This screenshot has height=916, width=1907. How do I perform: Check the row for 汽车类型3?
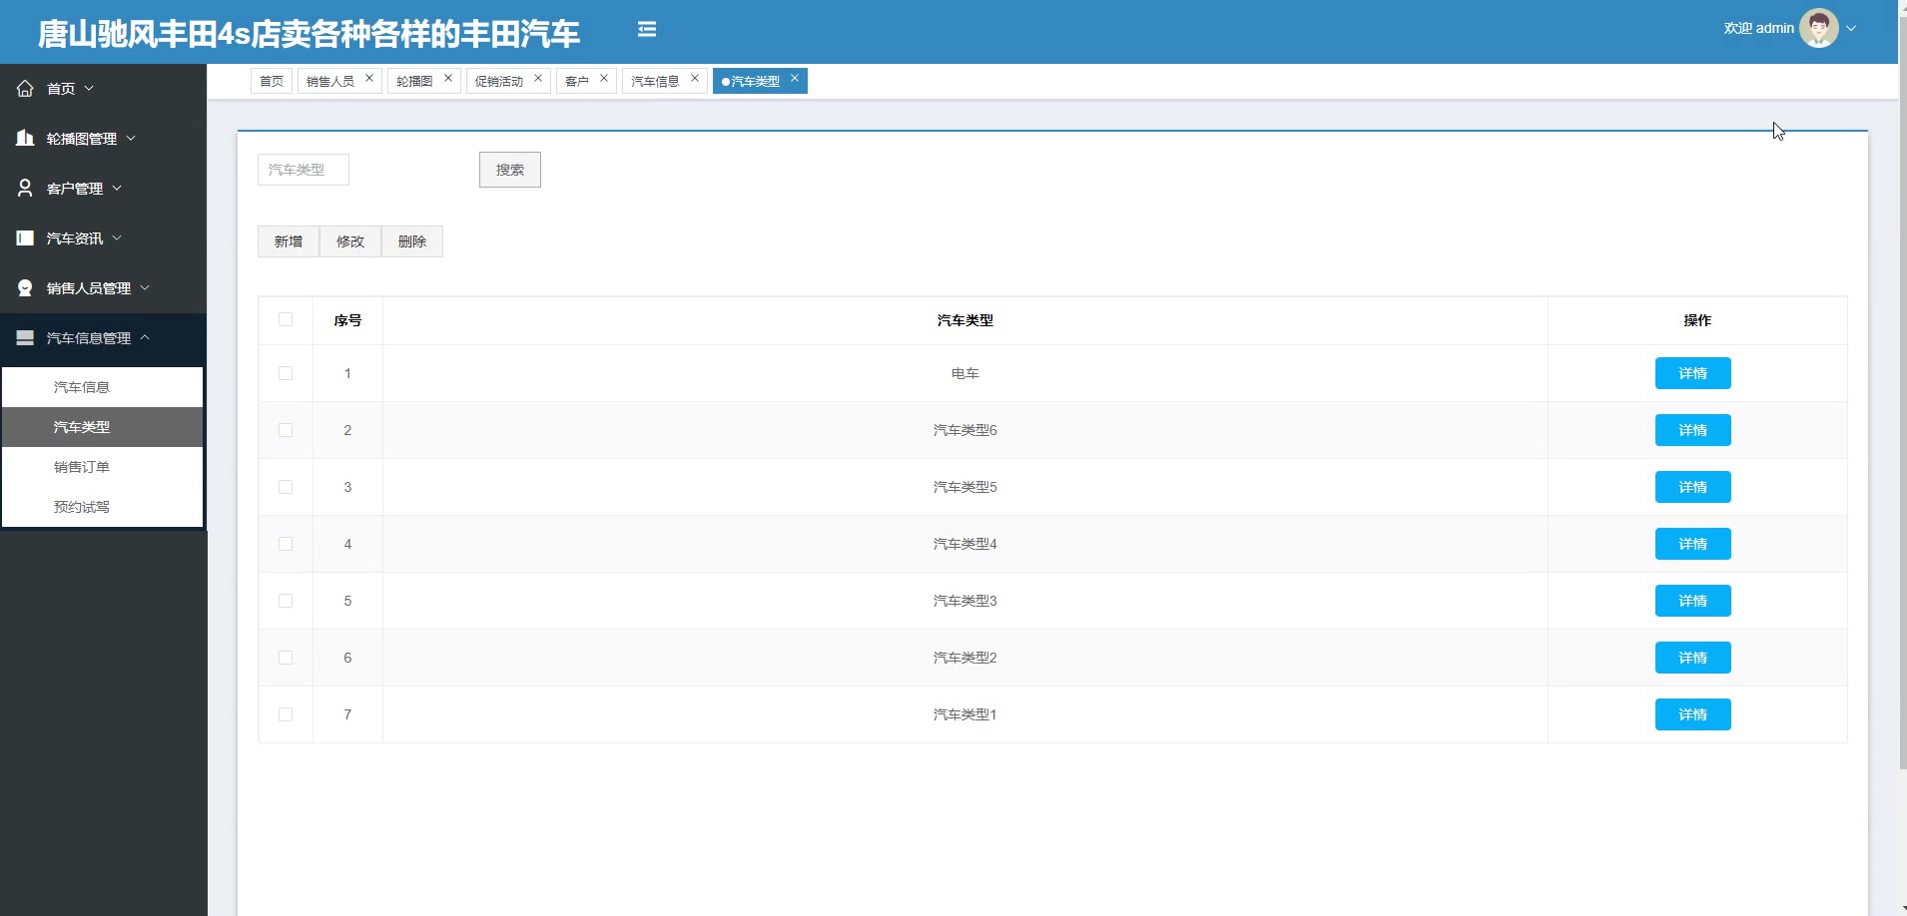(x=286, y=601)
